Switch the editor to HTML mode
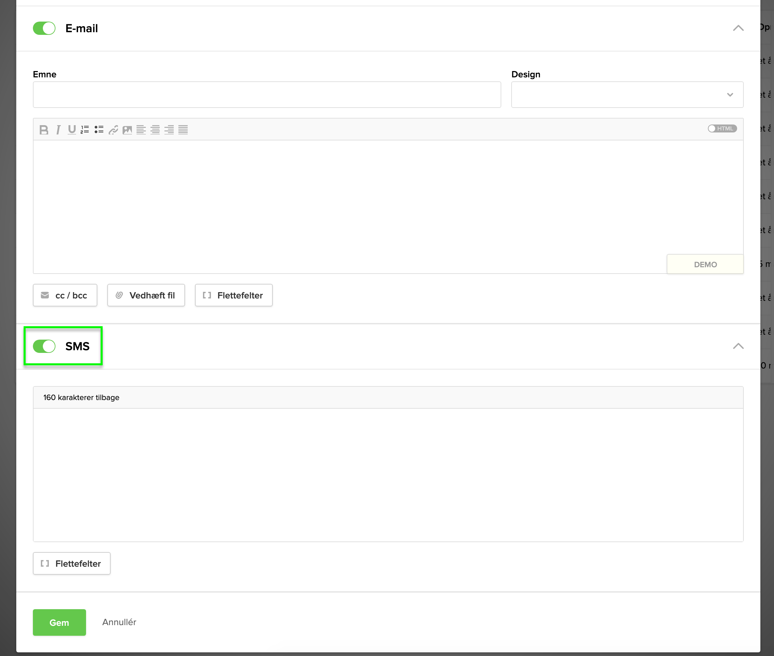This screenshot has width=774, height=656. [x=722, y=129]
